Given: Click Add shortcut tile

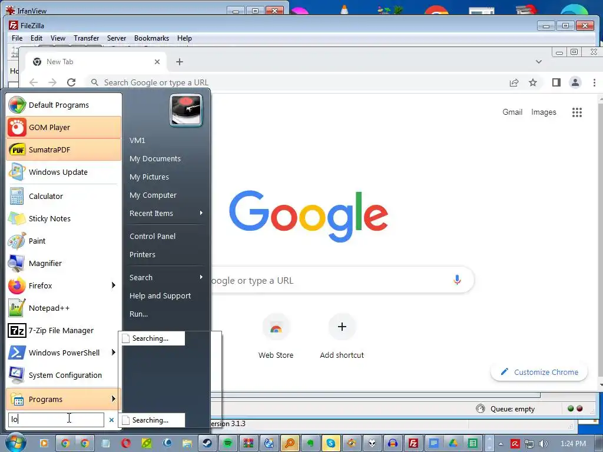Looking at the screenshot, I should click(x=342, y=336).
